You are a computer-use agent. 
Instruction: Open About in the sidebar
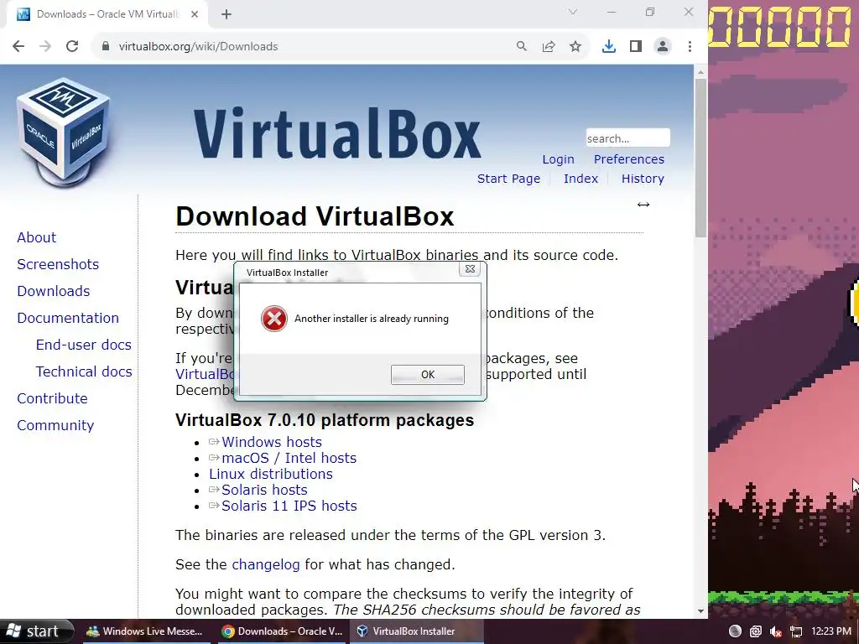pos(37,237)
